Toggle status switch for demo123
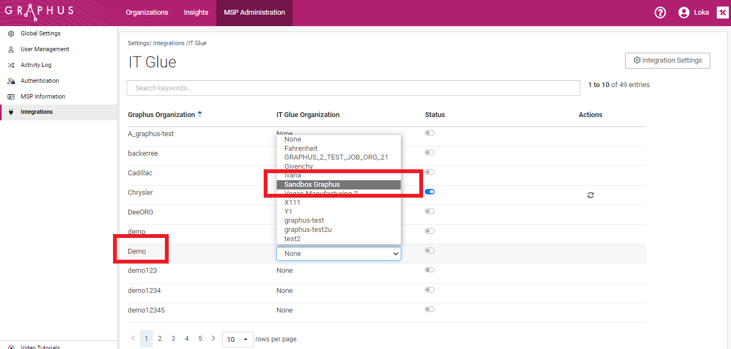The height and width of the screenshot is (349, 731). tap(430, 270)
